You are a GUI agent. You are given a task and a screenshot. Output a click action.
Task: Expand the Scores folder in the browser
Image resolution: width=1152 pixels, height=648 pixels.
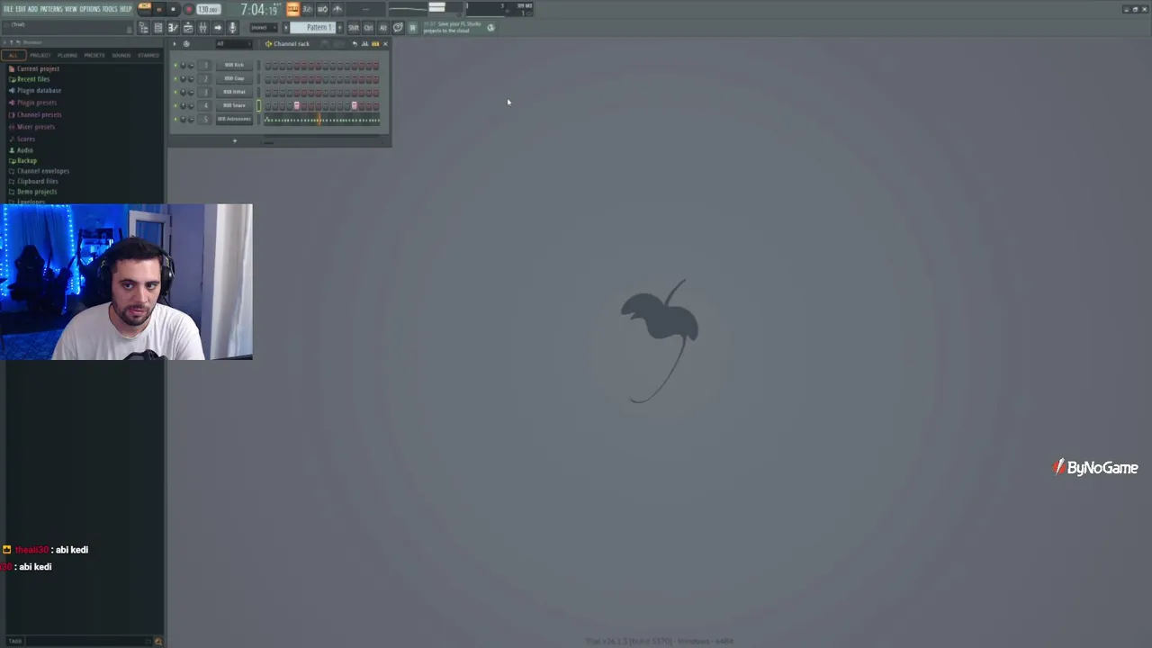pyautogui.click(x=26, y=139)
